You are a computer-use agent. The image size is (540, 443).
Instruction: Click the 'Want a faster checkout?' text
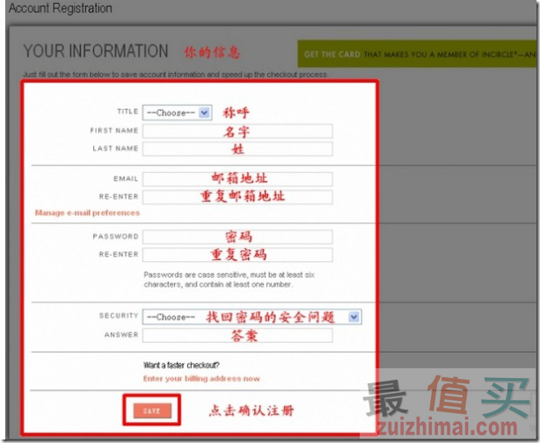[x=181, y=365]
